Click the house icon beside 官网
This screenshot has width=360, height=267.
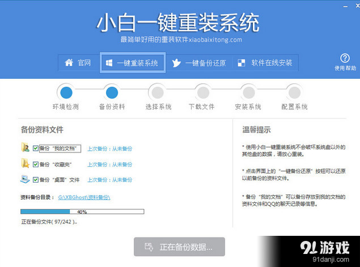pyautogui.click(x=69, y=62)
